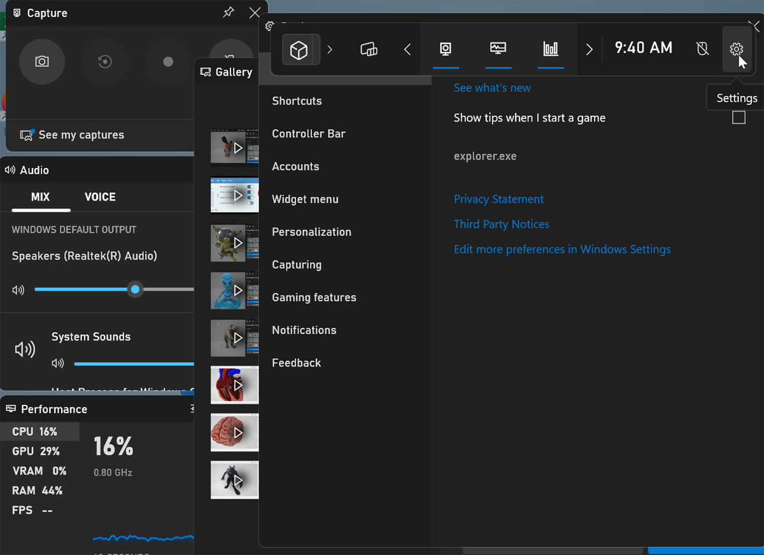Open the blue alien capture thumbnail
The width and height of the screenshot is (764, 555).
click(234, 291)
